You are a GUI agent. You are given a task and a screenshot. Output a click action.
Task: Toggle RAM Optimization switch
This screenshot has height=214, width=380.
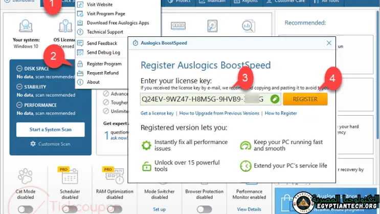(x=115, y=209)
